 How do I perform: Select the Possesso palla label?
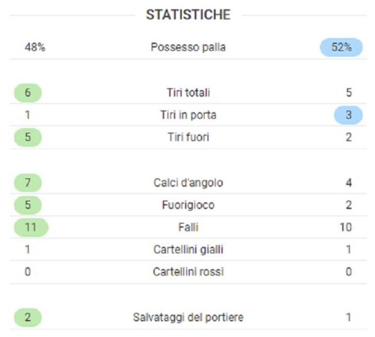[188, 47]
